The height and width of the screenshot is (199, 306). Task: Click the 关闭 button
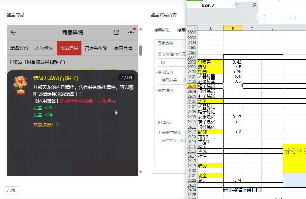tap(11, 190)
